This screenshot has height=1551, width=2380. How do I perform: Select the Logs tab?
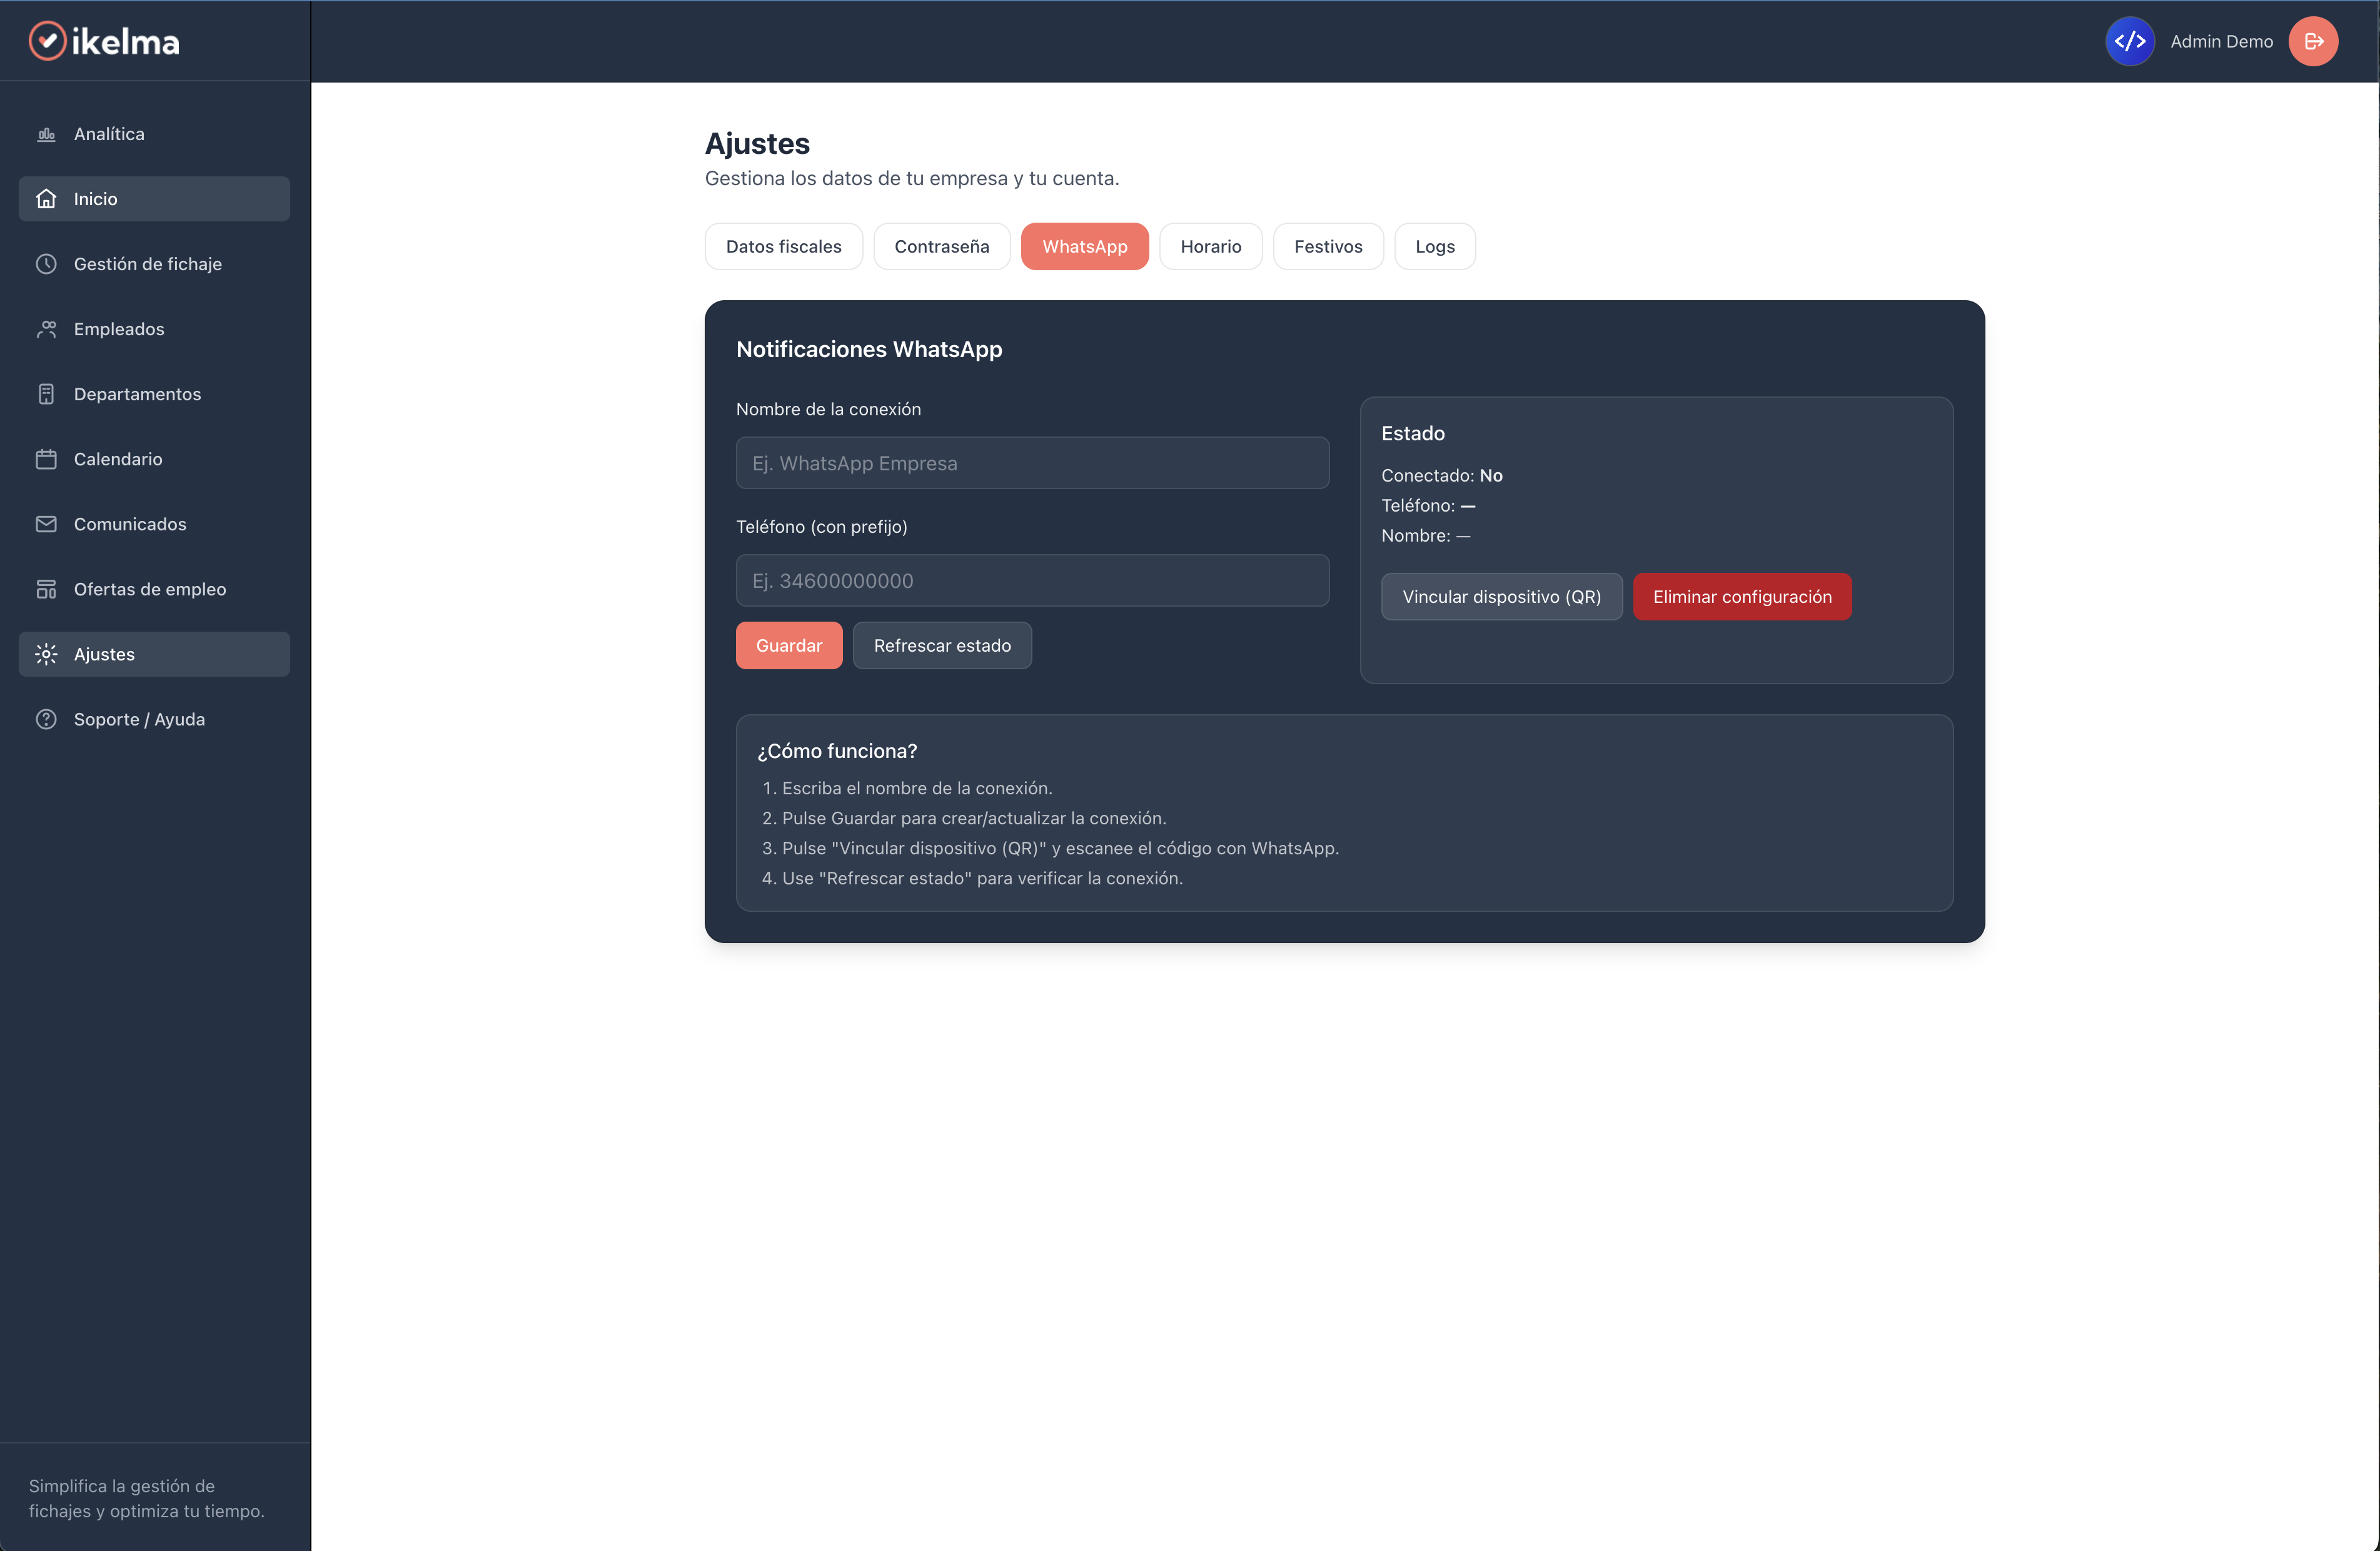(x=1434, y=246)
